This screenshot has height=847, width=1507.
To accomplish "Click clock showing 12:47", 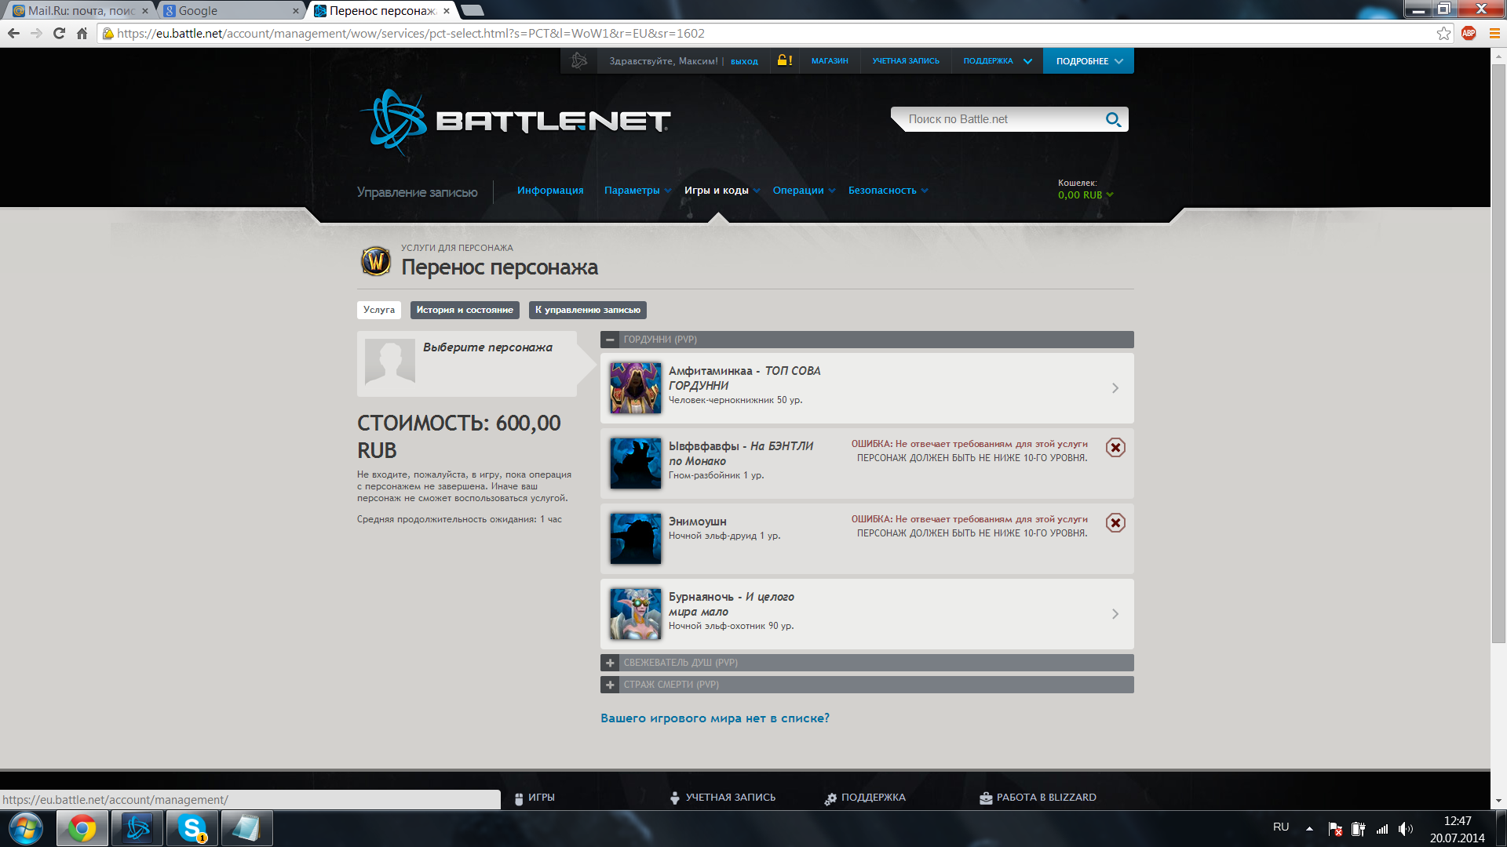I will pos(1458,820).
